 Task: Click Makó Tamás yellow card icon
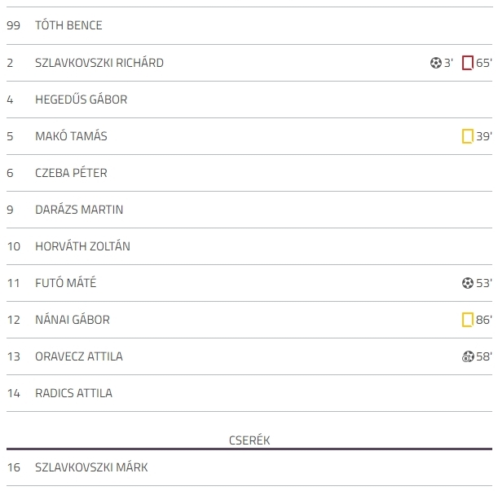[x=468, y=136]
